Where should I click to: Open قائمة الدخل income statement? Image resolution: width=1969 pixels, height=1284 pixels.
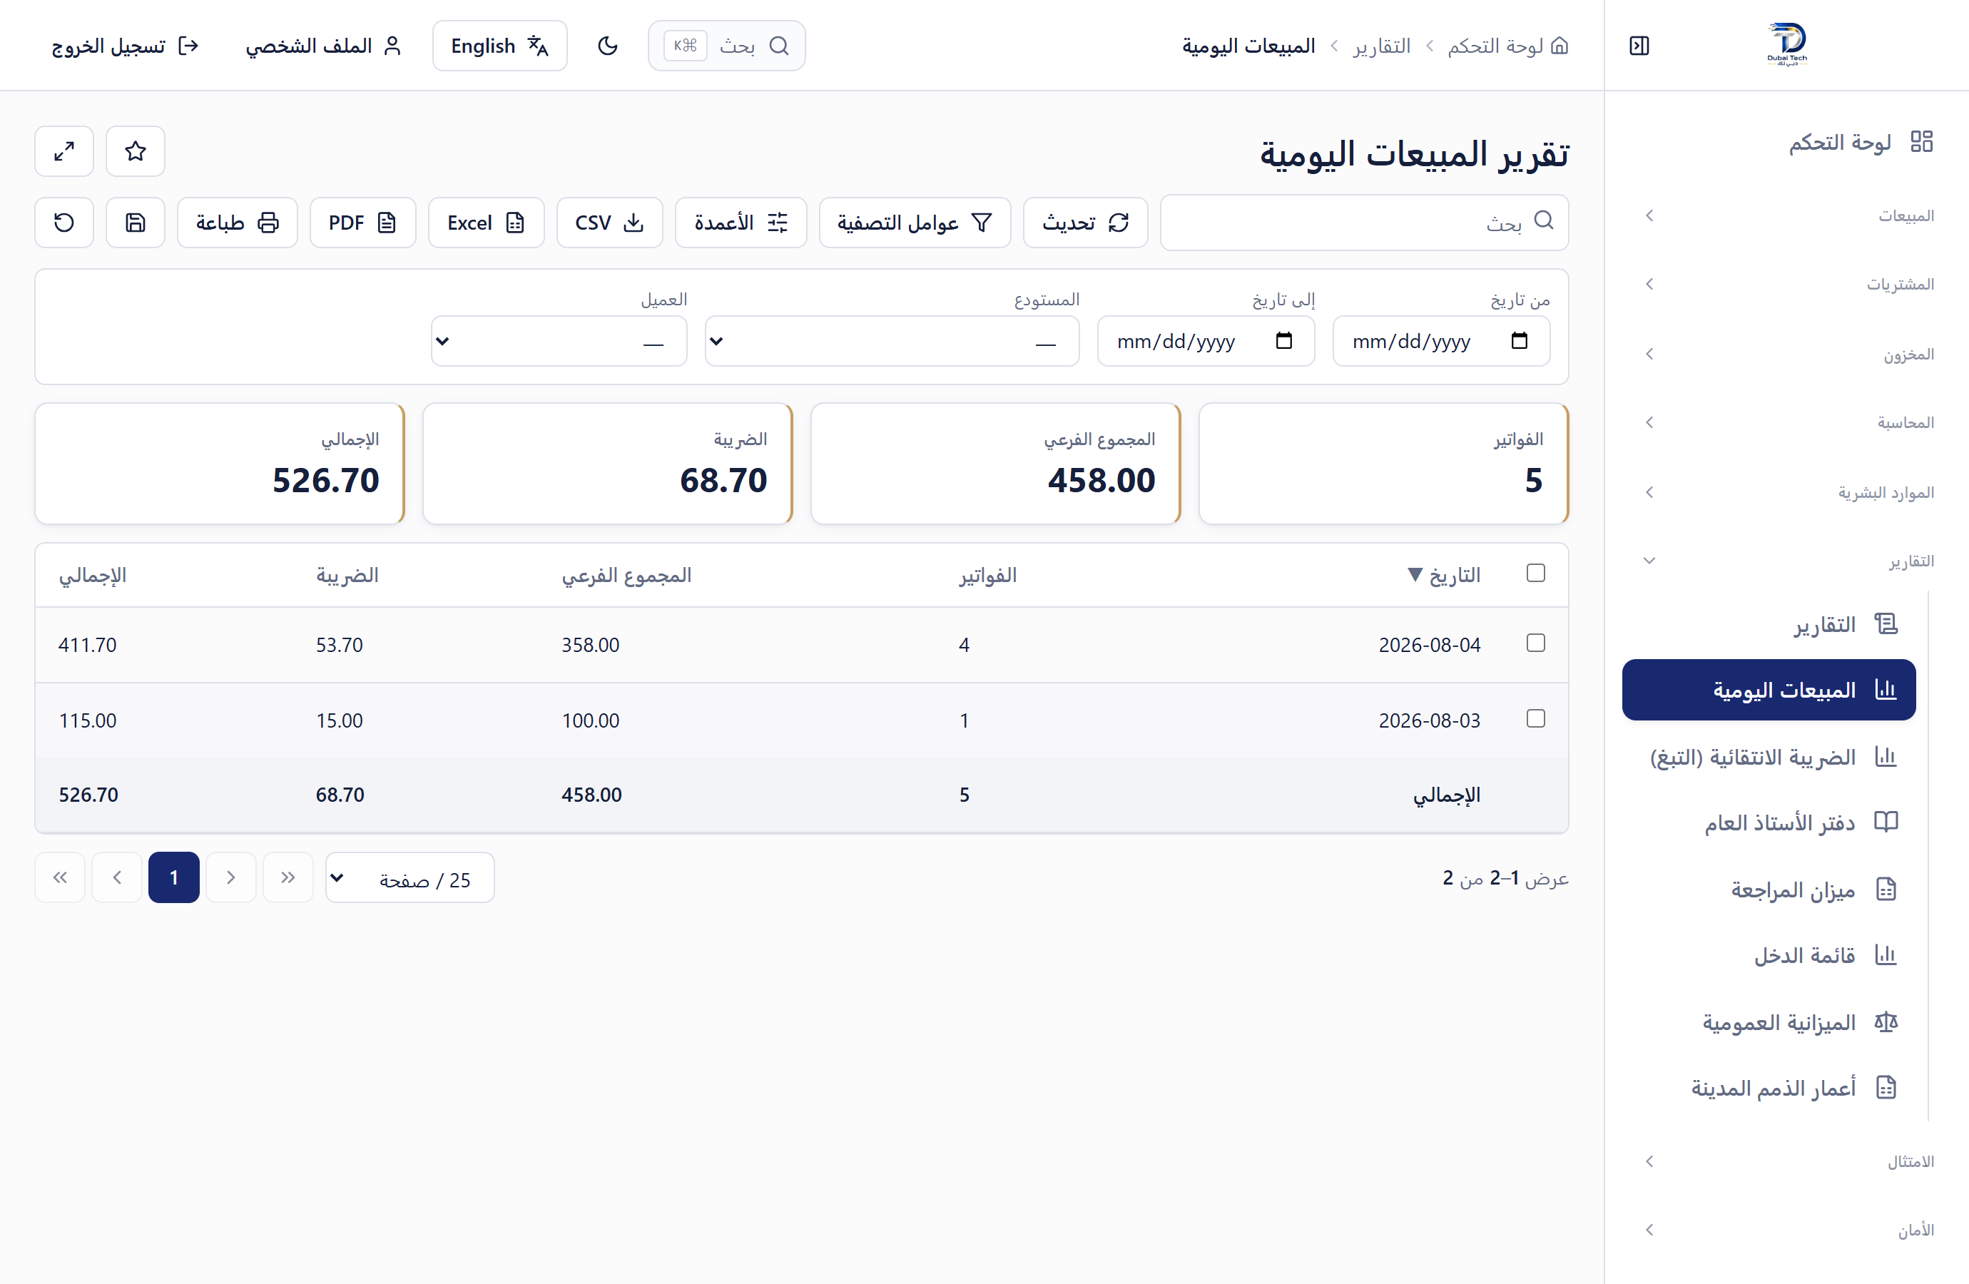[1769, 956]
